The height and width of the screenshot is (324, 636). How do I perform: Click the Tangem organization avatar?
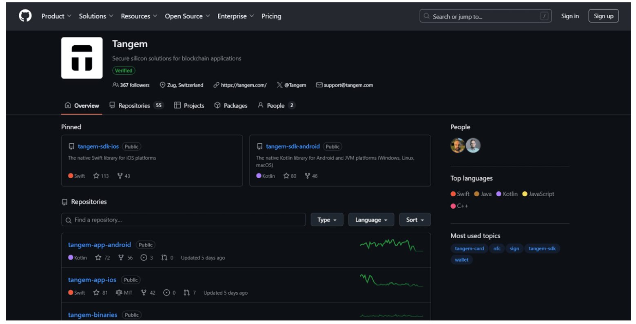[82, 58]
